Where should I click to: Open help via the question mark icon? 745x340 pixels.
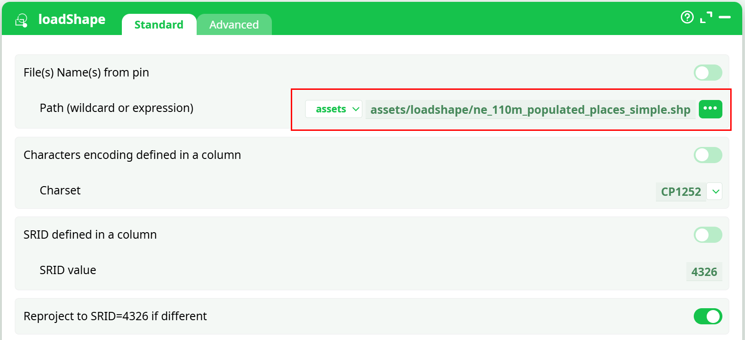click(x=687, y=17)
